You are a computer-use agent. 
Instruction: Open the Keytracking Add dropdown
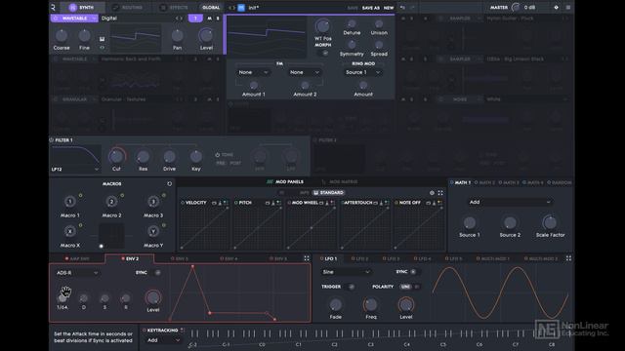tap(164, 340)
